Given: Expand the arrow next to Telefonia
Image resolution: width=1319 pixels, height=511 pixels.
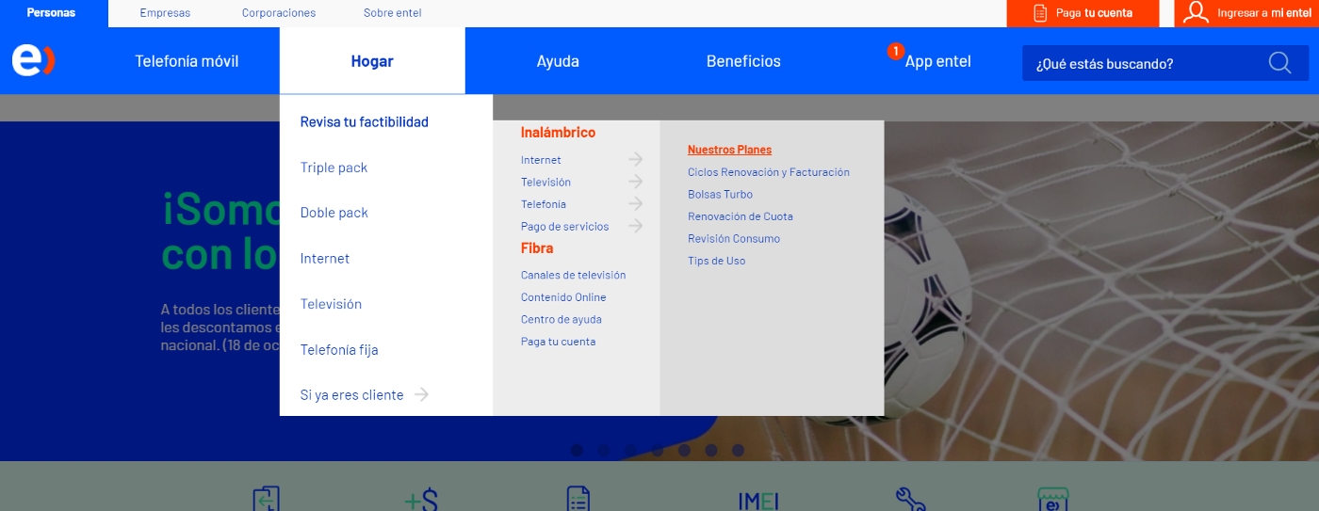Looking at the screenshot, I should [x=636, y=203].
